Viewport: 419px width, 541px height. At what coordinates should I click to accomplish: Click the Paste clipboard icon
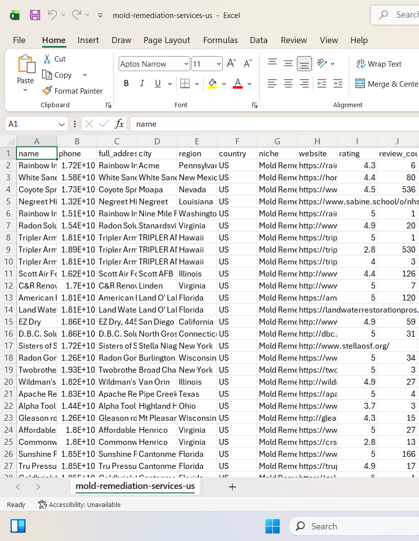[x=27, y=64]
